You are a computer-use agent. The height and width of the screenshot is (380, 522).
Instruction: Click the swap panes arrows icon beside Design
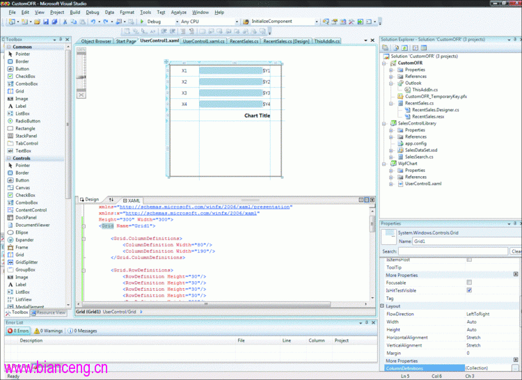[x=111, y=200]
